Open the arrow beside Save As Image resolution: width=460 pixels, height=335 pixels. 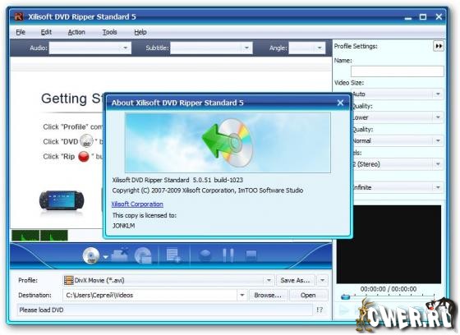click(322, 281)
